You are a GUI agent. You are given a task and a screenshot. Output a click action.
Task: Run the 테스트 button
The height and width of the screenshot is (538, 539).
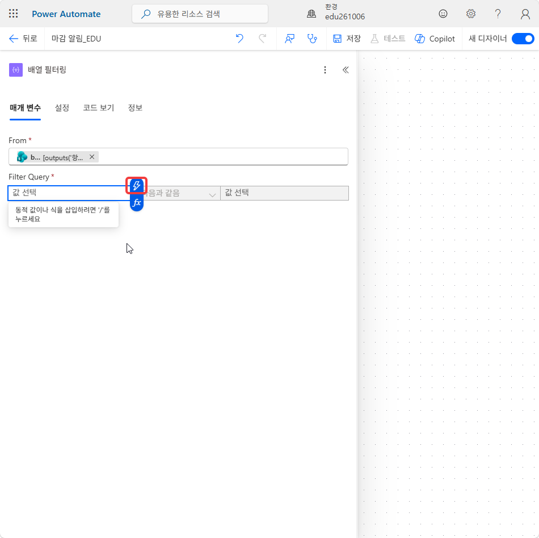tap(388, 39)
